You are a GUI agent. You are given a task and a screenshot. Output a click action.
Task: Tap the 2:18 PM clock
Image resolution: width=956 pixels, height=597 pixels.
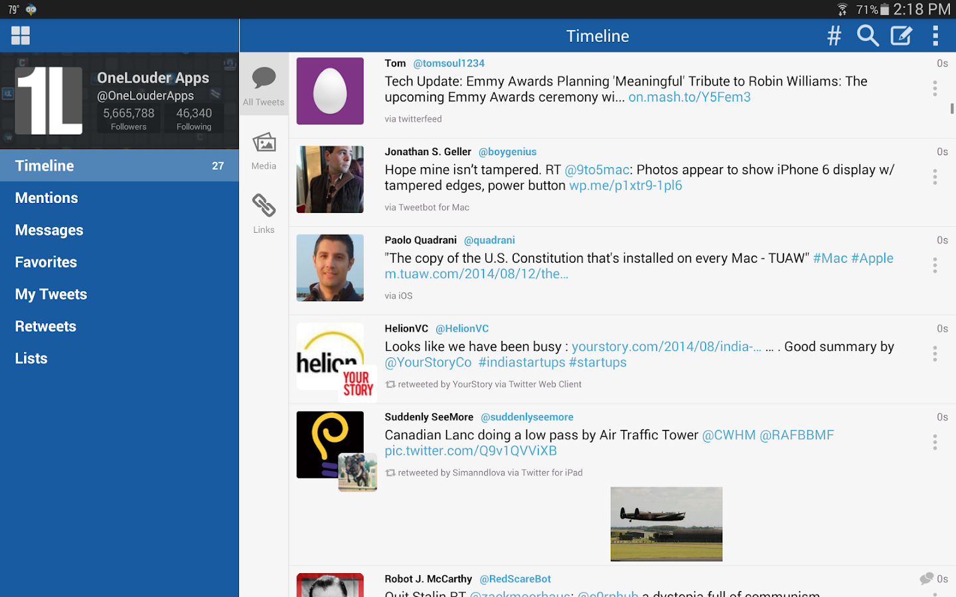tap(922, 9)
